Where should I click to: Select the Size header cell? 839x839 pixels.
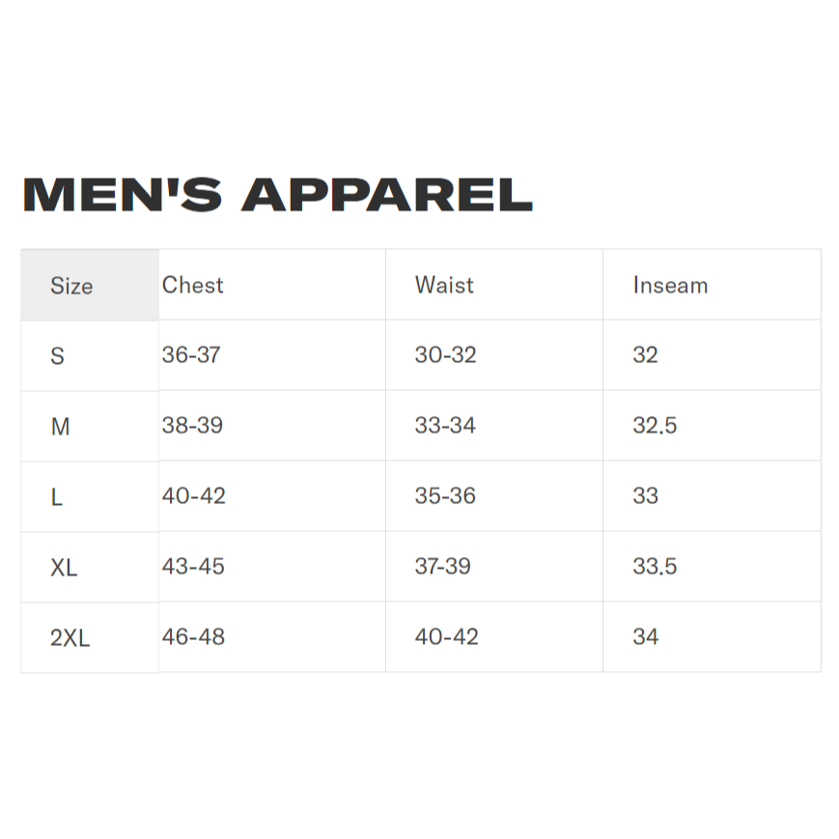90,285
